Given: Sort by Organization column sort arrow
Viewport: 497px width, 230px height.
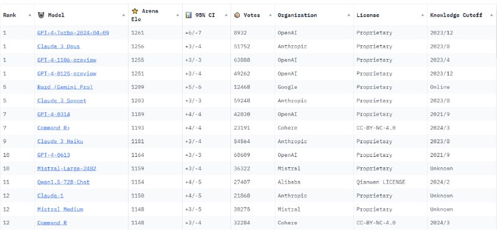Looking at the screenshot, I should [x=349, y=15].
